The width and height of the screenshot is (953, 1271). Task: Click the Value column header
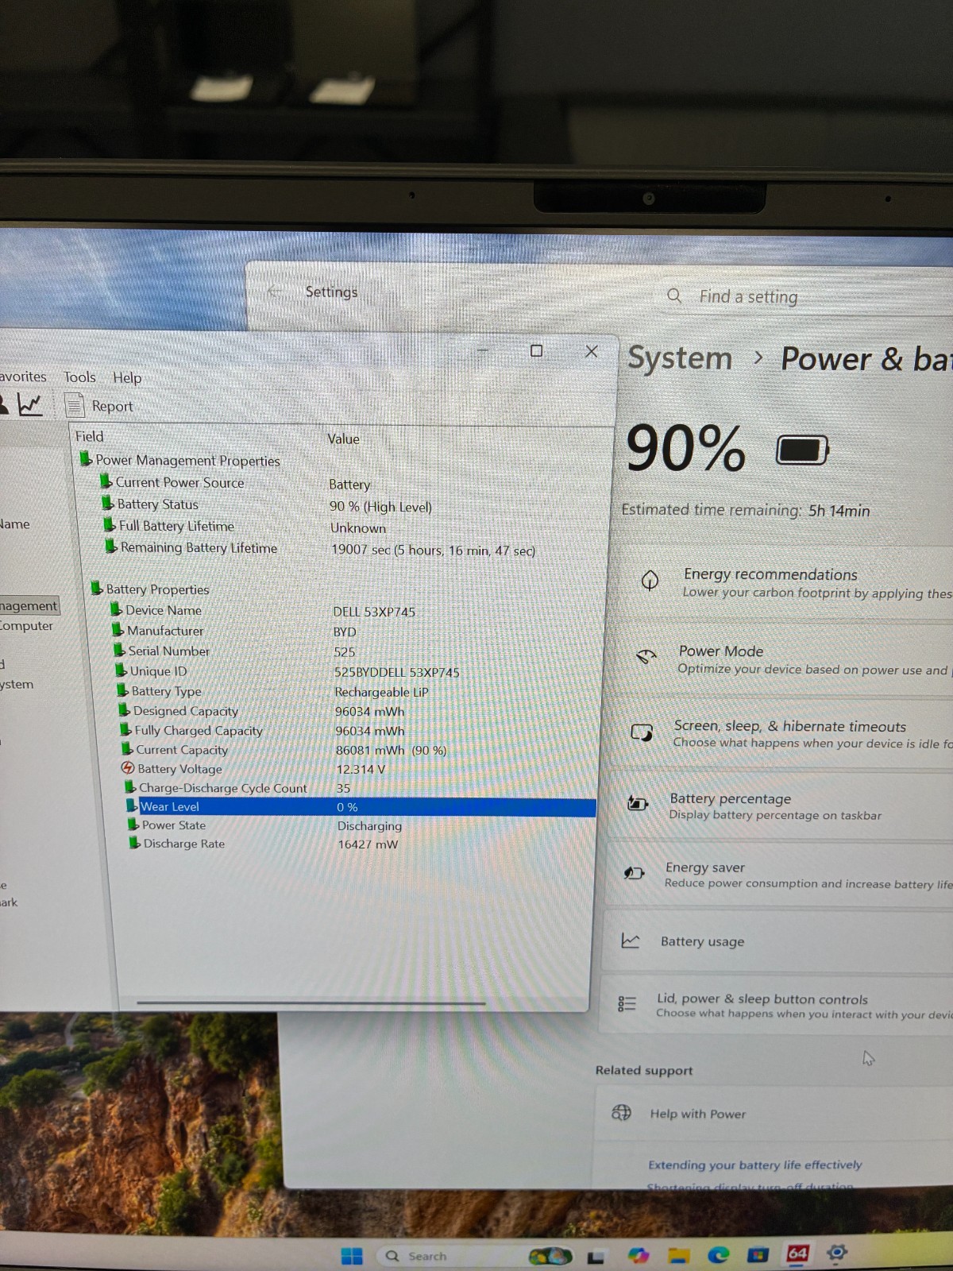coord(343,438)
